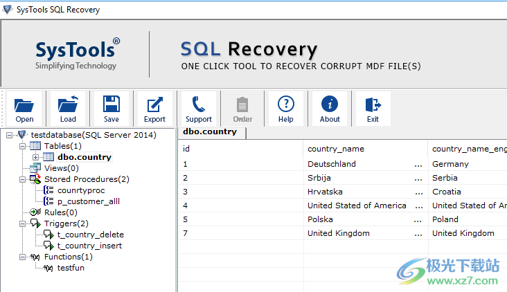The width and height of the screenshot is (507, 292).
Task: Select the Functions(1) tree label
Action: [x=69, y=257]
